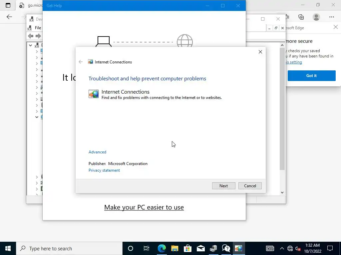Click Device Manager toolbar back arrow
This screenshot has height=255, width=341.
pyautogui.click(x=31, y=36)
